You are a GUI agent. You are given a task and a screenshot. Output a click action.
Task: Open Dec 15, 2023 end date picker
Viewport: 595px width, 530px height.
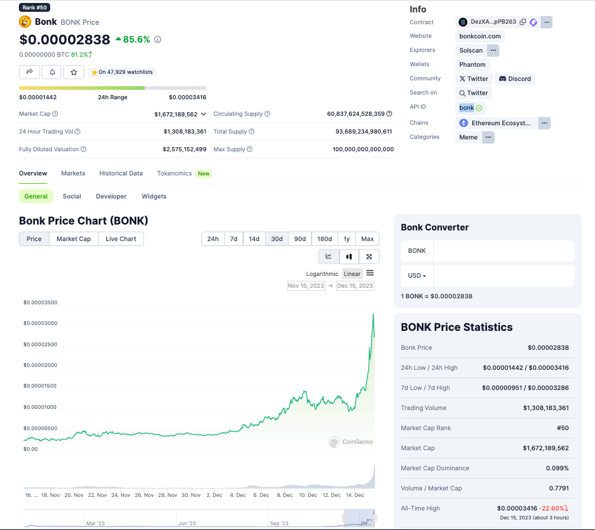(355, 286)
